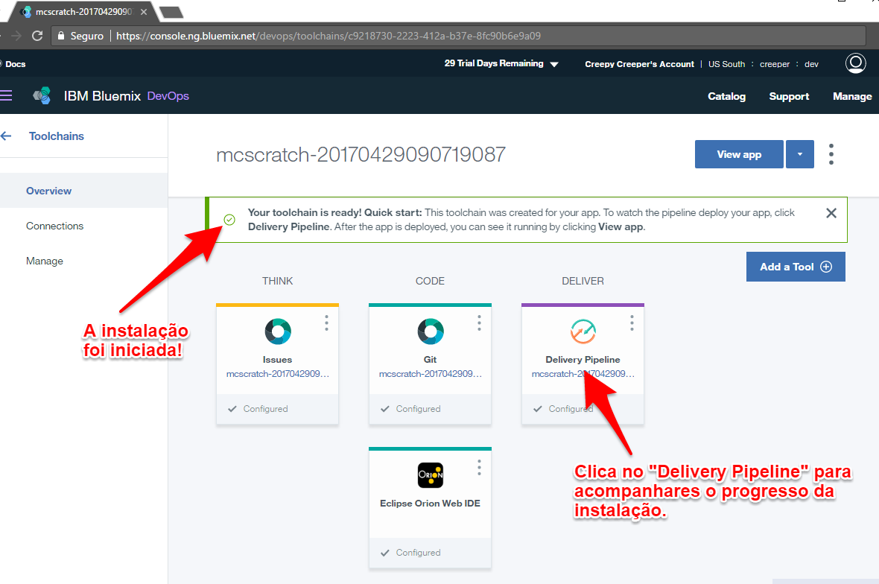Click the Add a Tool button
The width and height of the screenshot is (879, 584).
coord(796,267)
